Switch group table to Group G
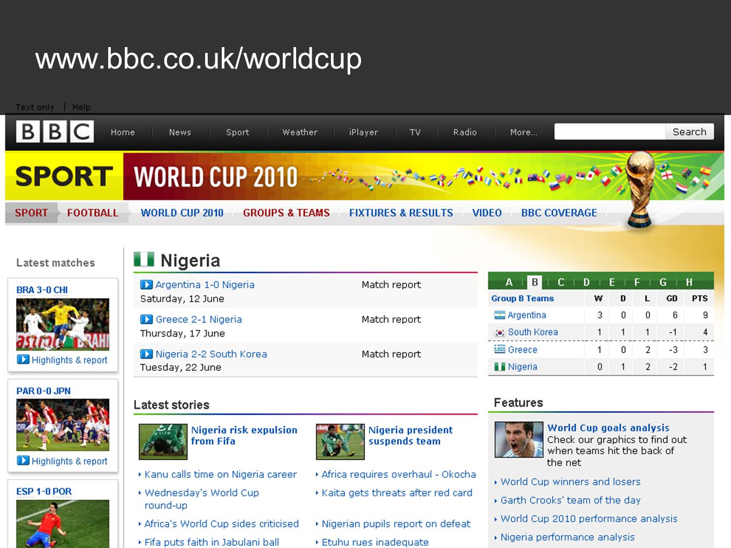 [x=663, y=282]
